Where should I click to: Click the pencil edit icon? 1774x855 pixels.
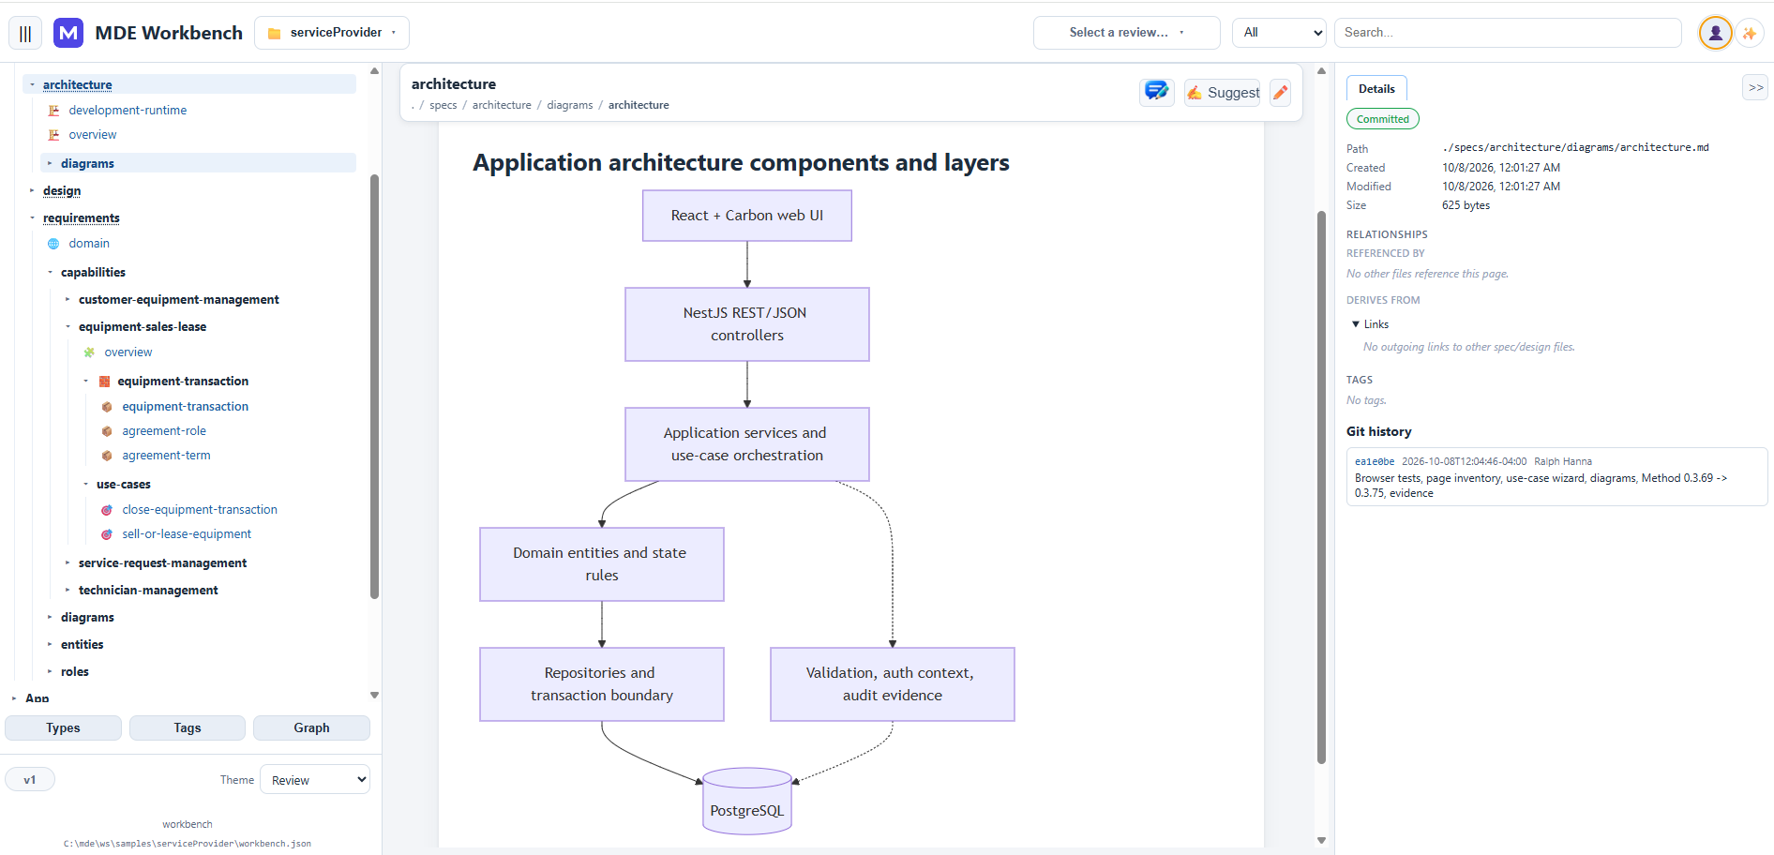pyautogui.click(x=1280, y=92)
